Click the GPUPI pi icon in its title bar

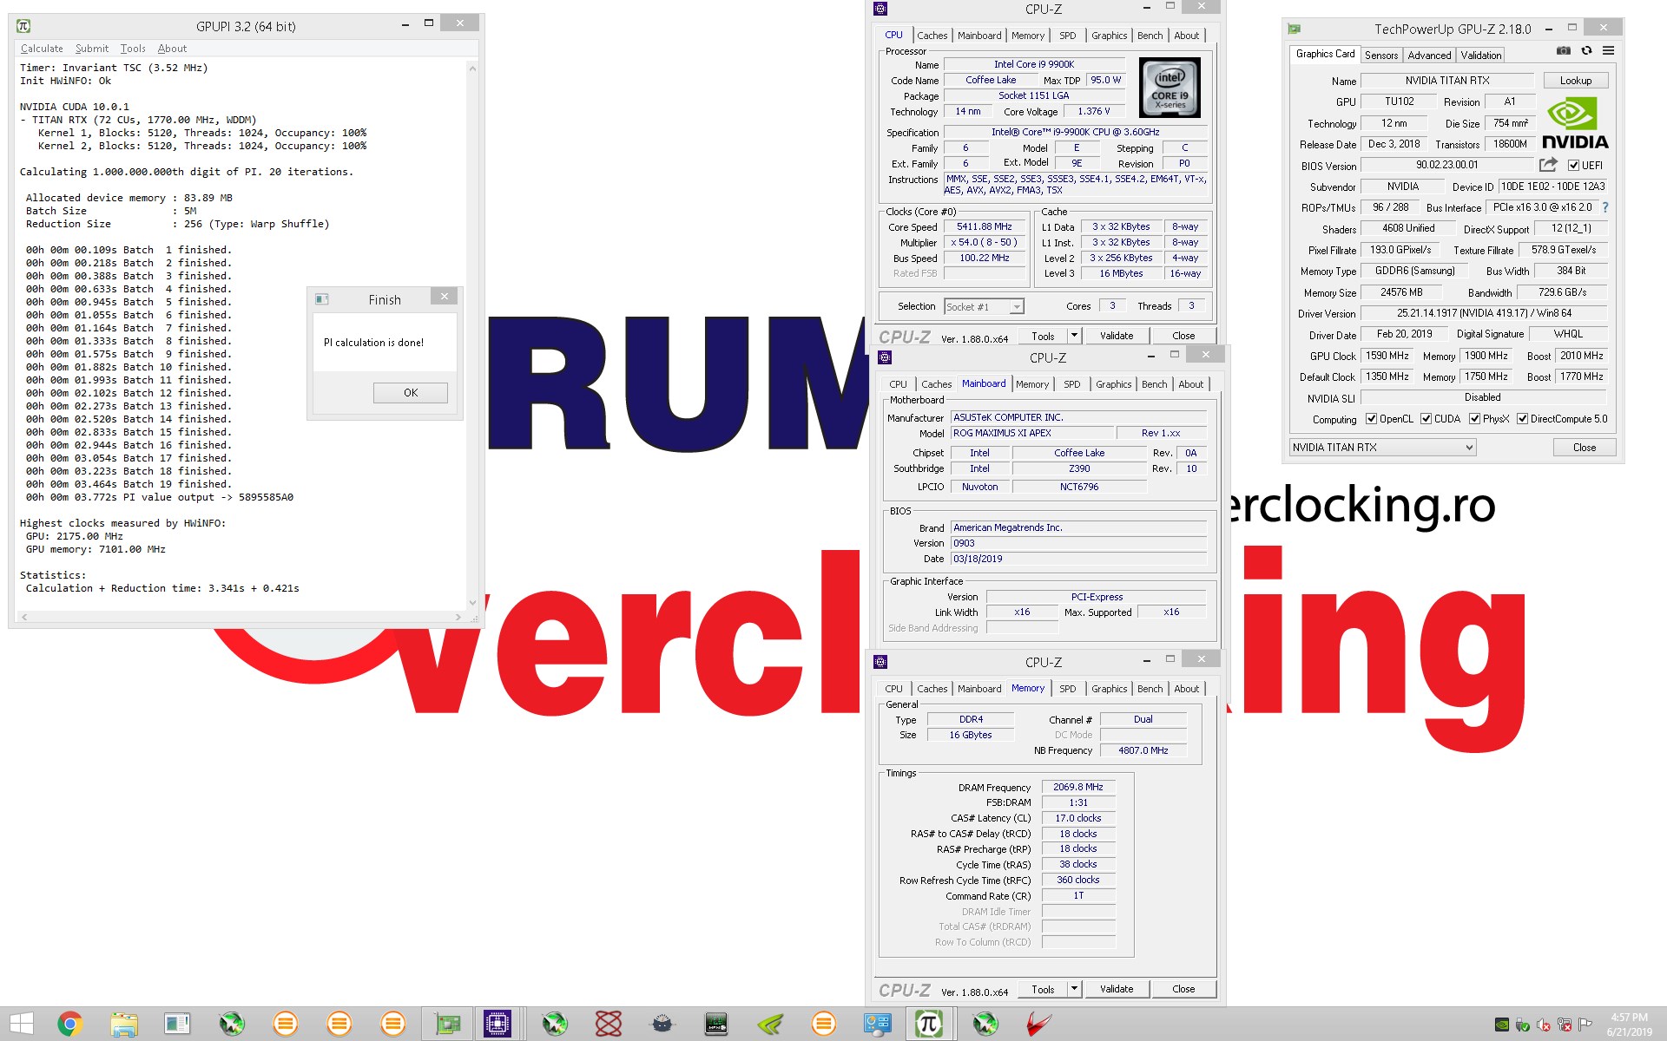pos(23,26)
